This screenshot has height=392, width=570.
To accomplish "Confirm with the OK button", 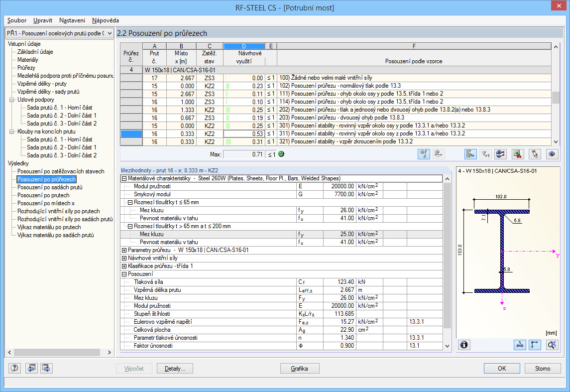I will 502,369.
